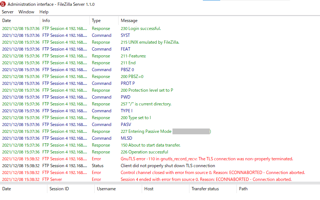Image resolution: width=320 pixels, height=200 pixels.
Task: Click the FileZilla Server logo icon
Action: [x=3, y=4]
